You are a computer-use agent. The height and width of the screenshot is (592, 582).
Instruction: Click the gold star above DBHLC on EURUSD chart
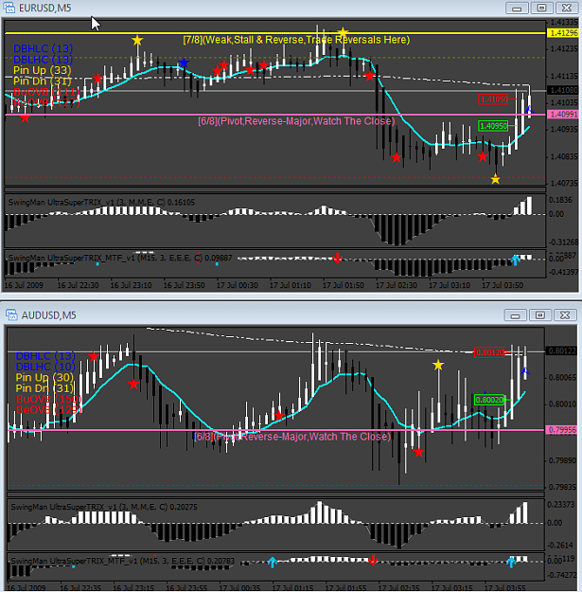tap(137, 40)
